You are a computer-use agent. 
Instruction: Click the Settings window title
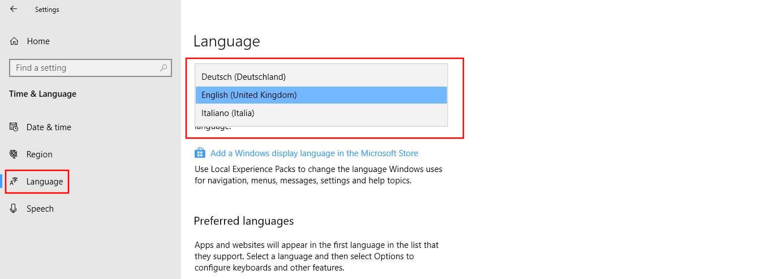(x=47, y=10)
